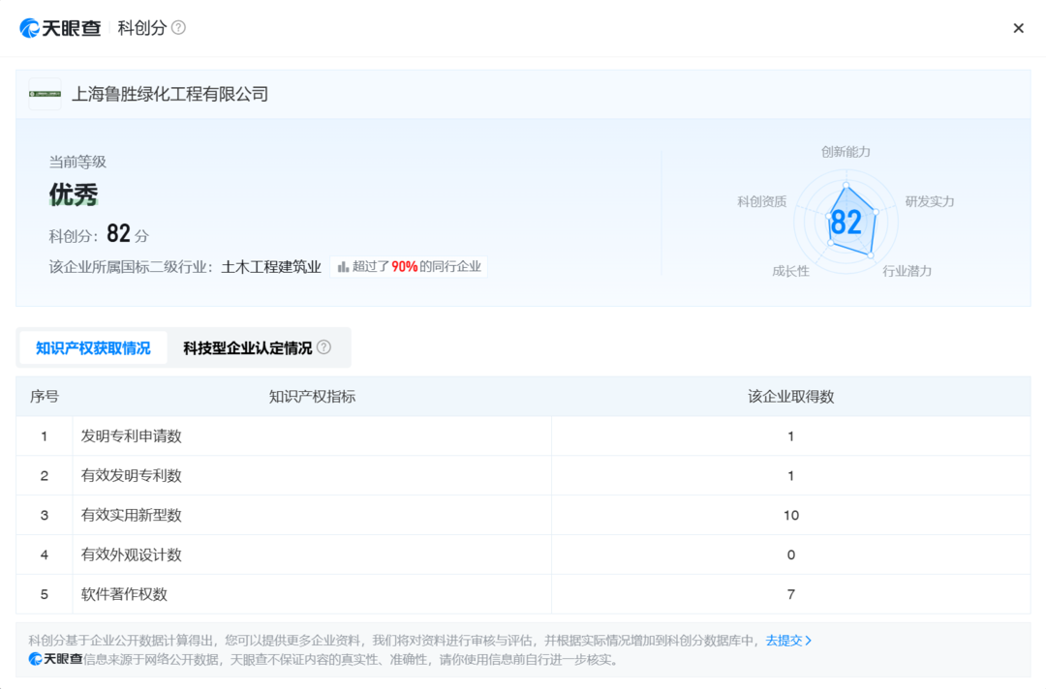Viewport: 1046px width, 689px height.
Task: Click the 土木工程建筑业 industry text
Action: click(271, 266)
